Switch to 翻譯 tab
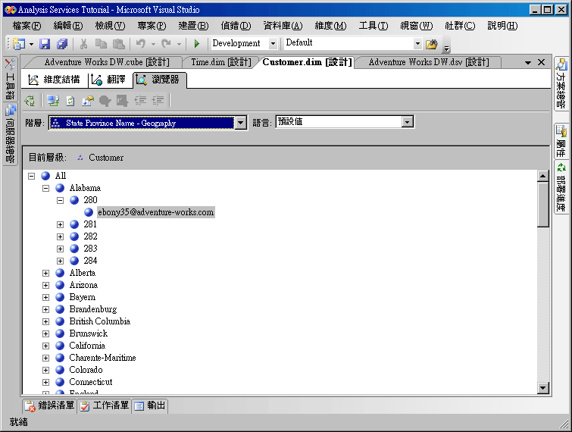Screen dimensions: 572x432 point(108,80)
